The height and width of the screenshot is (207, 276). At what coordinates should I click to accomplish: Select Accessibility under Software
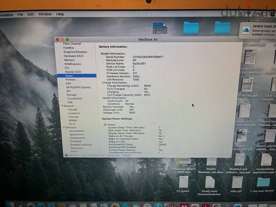pyautogui.click(x=77, y=131)
